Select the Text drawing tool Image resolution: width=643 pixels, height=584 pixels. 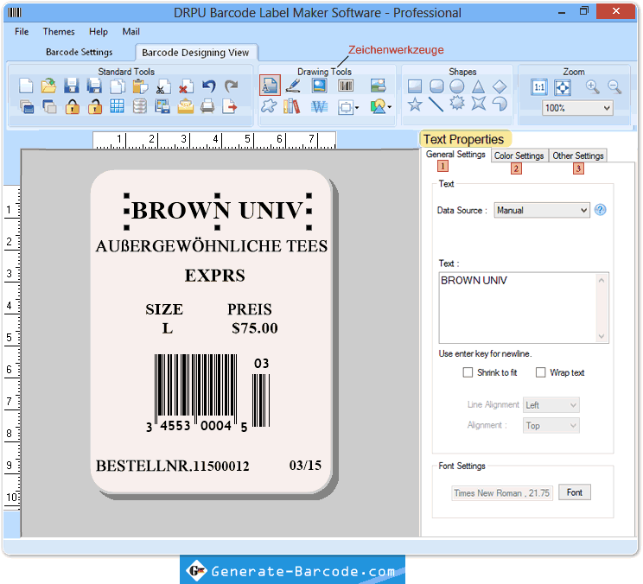(x=270, y=86)
